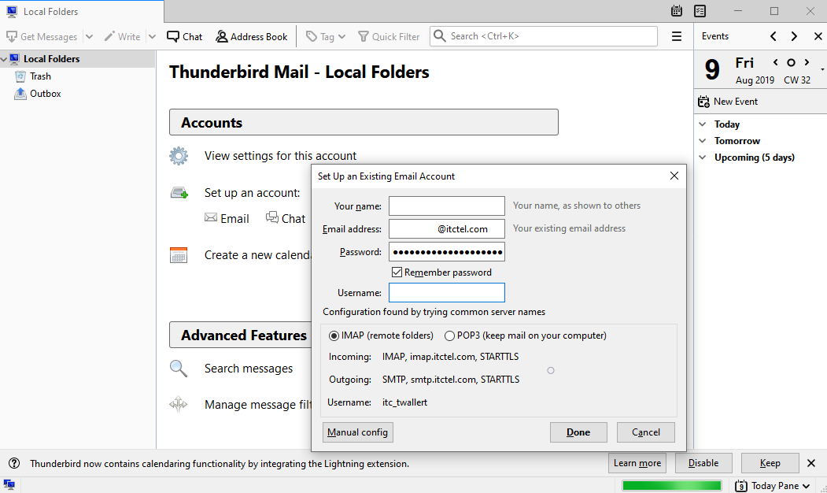Select POP3 (keep mail on your computer)
The height and width of the screenshot is (493, 827).
click(450, 335)
